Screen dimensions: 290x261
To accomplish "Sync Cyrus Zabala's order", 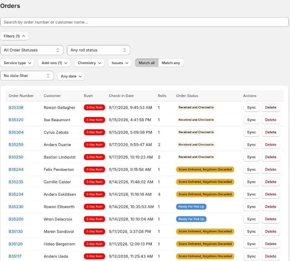I will (251, 132).
